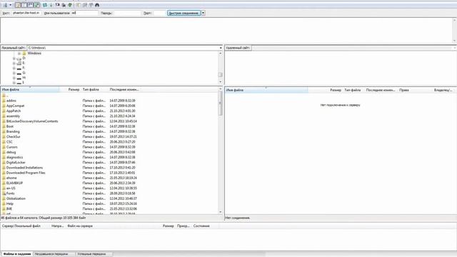Expand the E: drive tree node
457x257 pixels.
tap(14, 64)
